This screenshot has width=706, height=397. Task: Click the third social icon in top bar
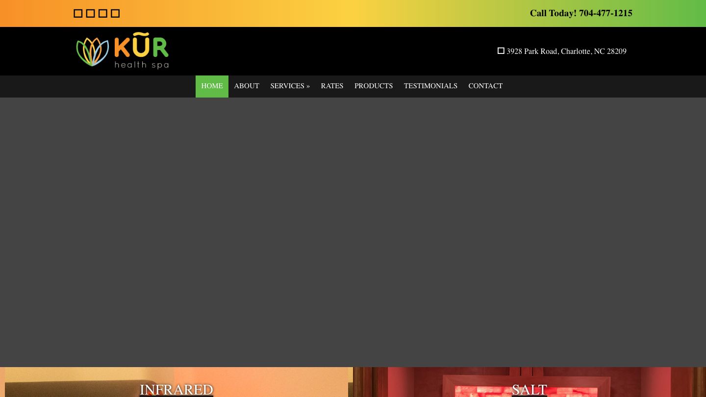click(103, 13)
